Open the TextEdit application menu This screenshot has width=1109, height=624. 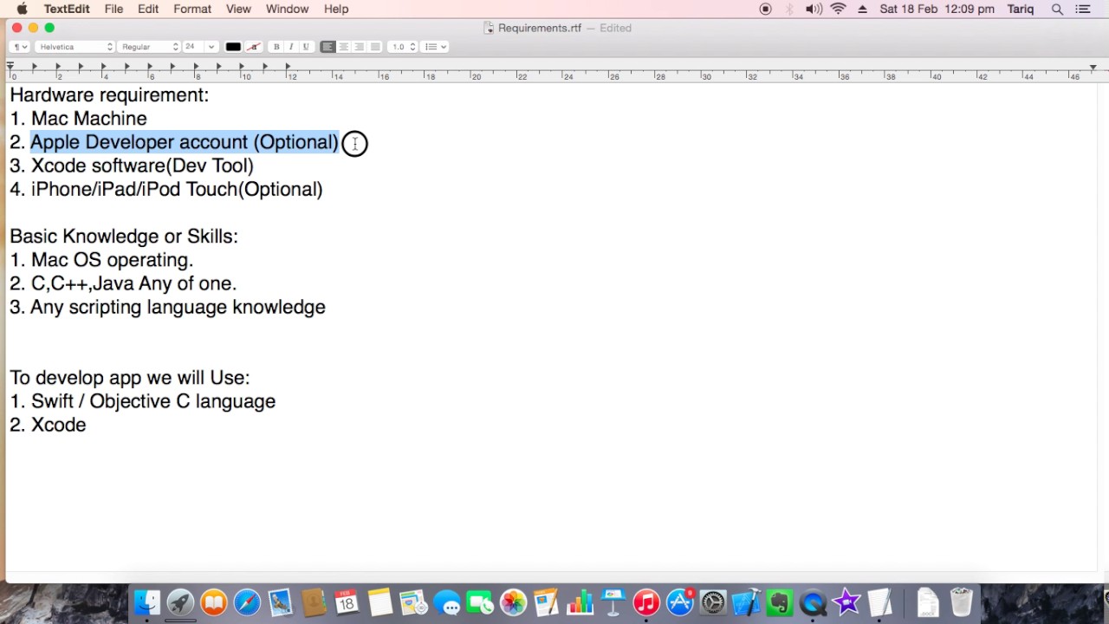click(x=67, y=9)
